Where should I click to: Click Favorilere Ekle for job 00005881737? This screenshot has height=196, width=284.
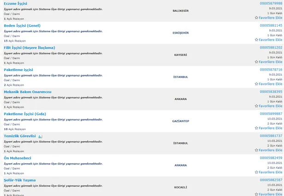tap(270, 150)
